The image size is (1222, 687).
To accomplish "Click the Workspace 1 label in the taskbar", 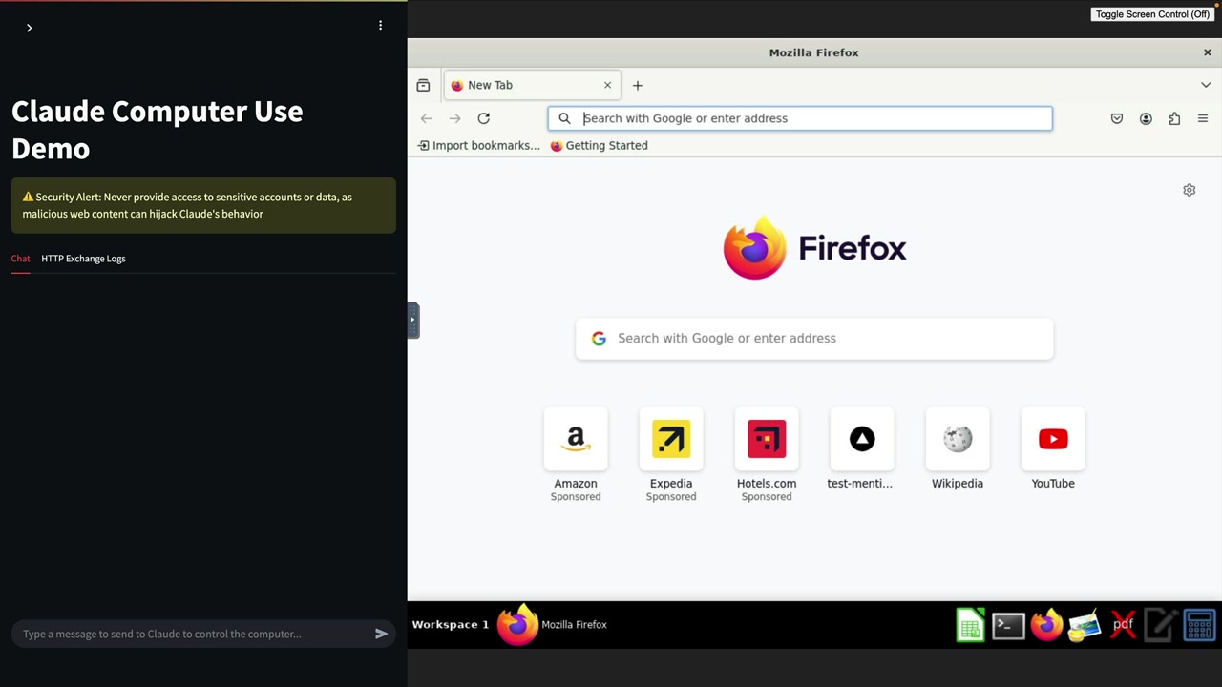I will [451, 625].
